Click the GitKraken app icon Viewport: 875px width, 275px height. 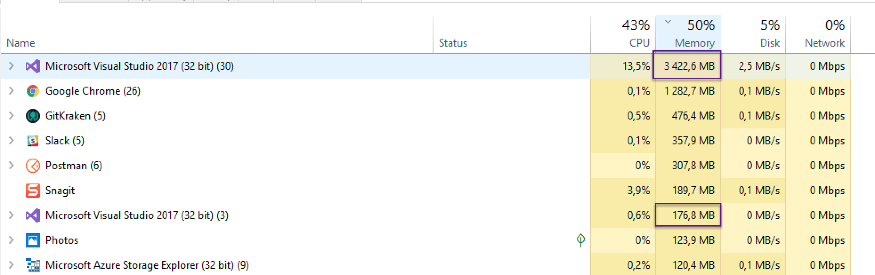coord(32,116)
